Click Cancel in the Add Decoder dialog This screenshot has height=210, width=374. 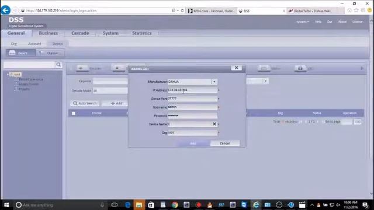[x=224, y=143]
